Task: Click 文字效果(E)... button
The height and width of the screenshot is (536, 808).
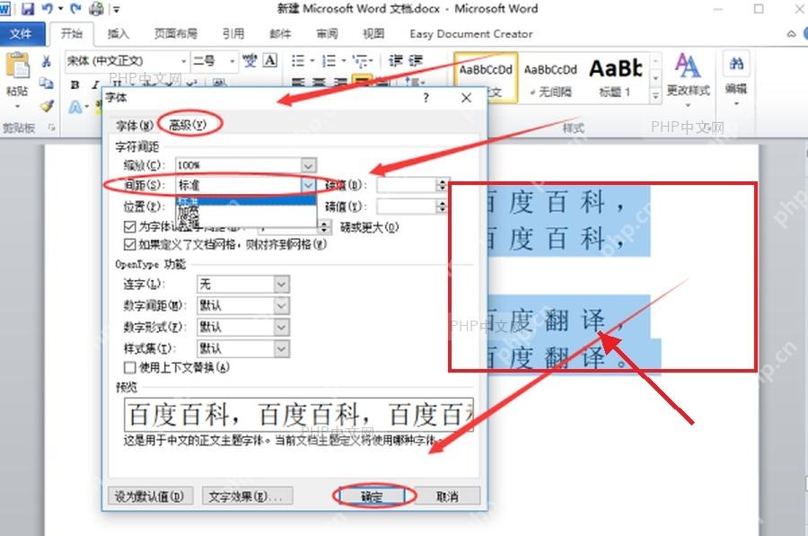Action: pos(246,496)
